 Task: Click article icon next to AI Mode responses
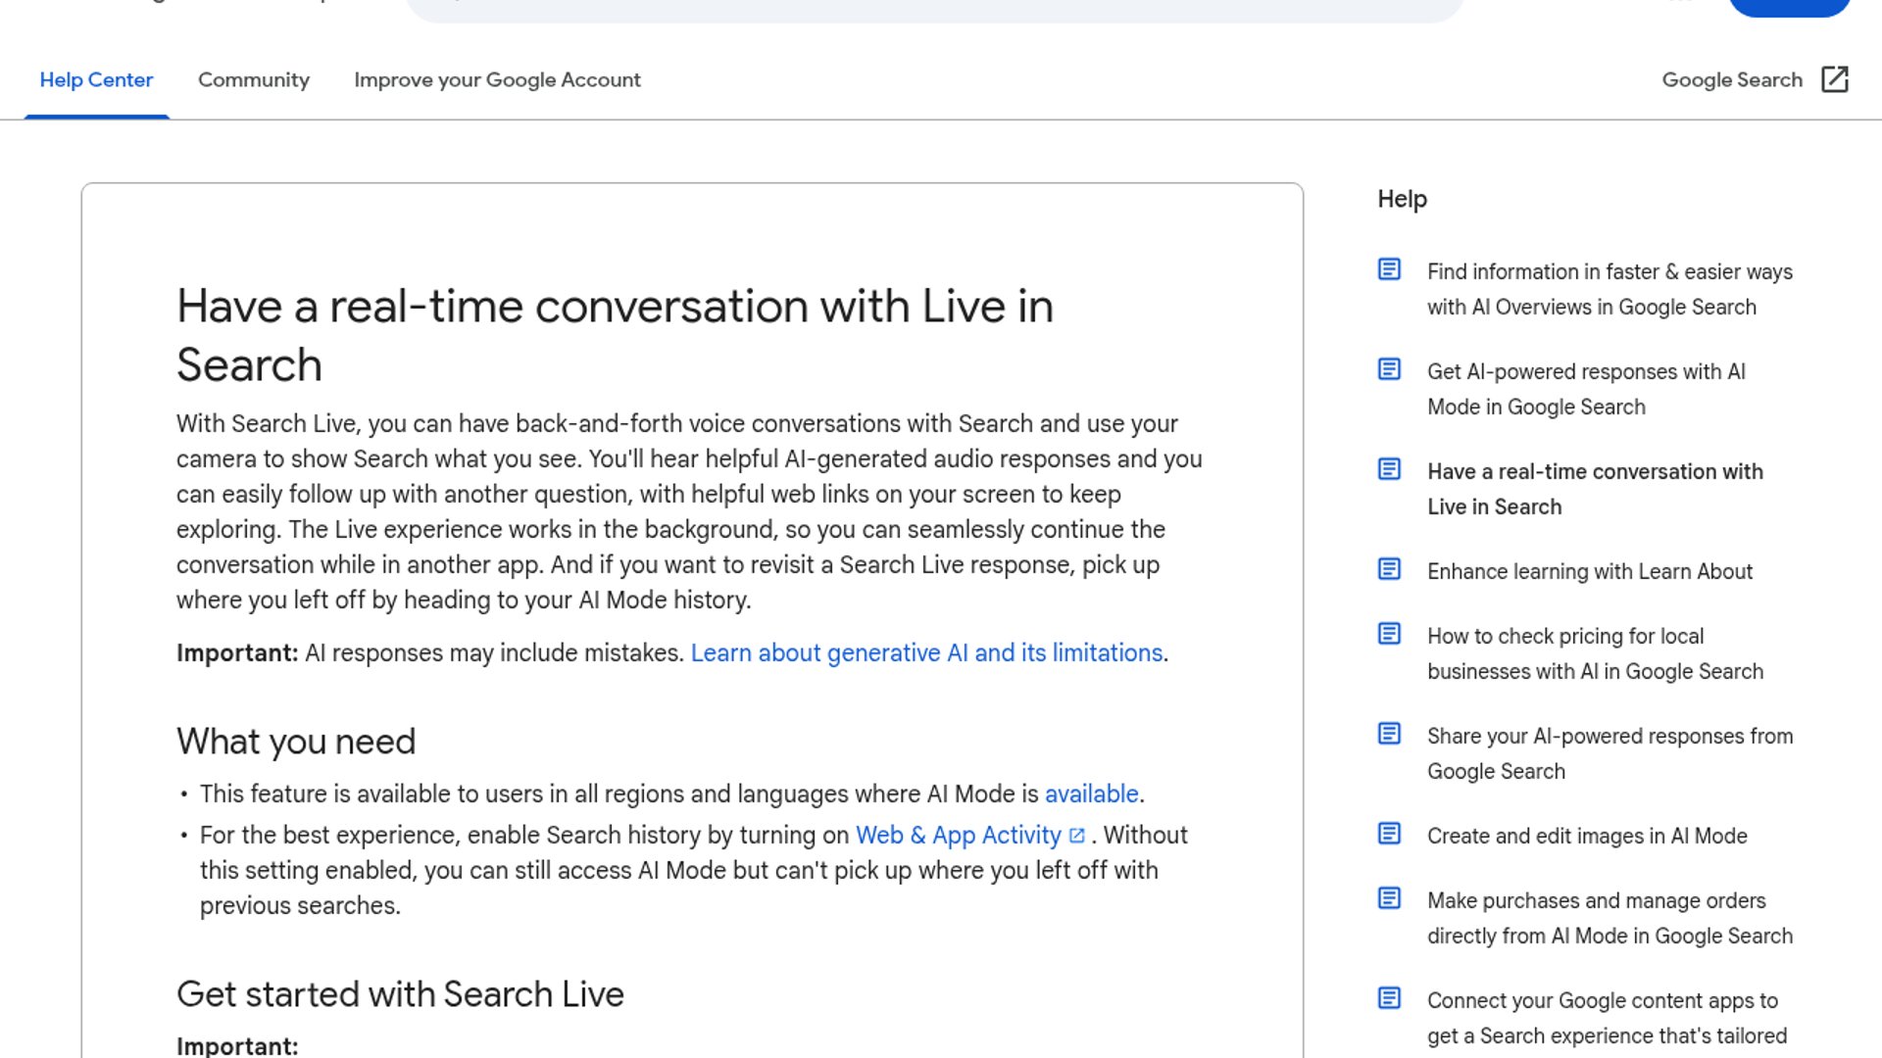[x=1389, y=369]
